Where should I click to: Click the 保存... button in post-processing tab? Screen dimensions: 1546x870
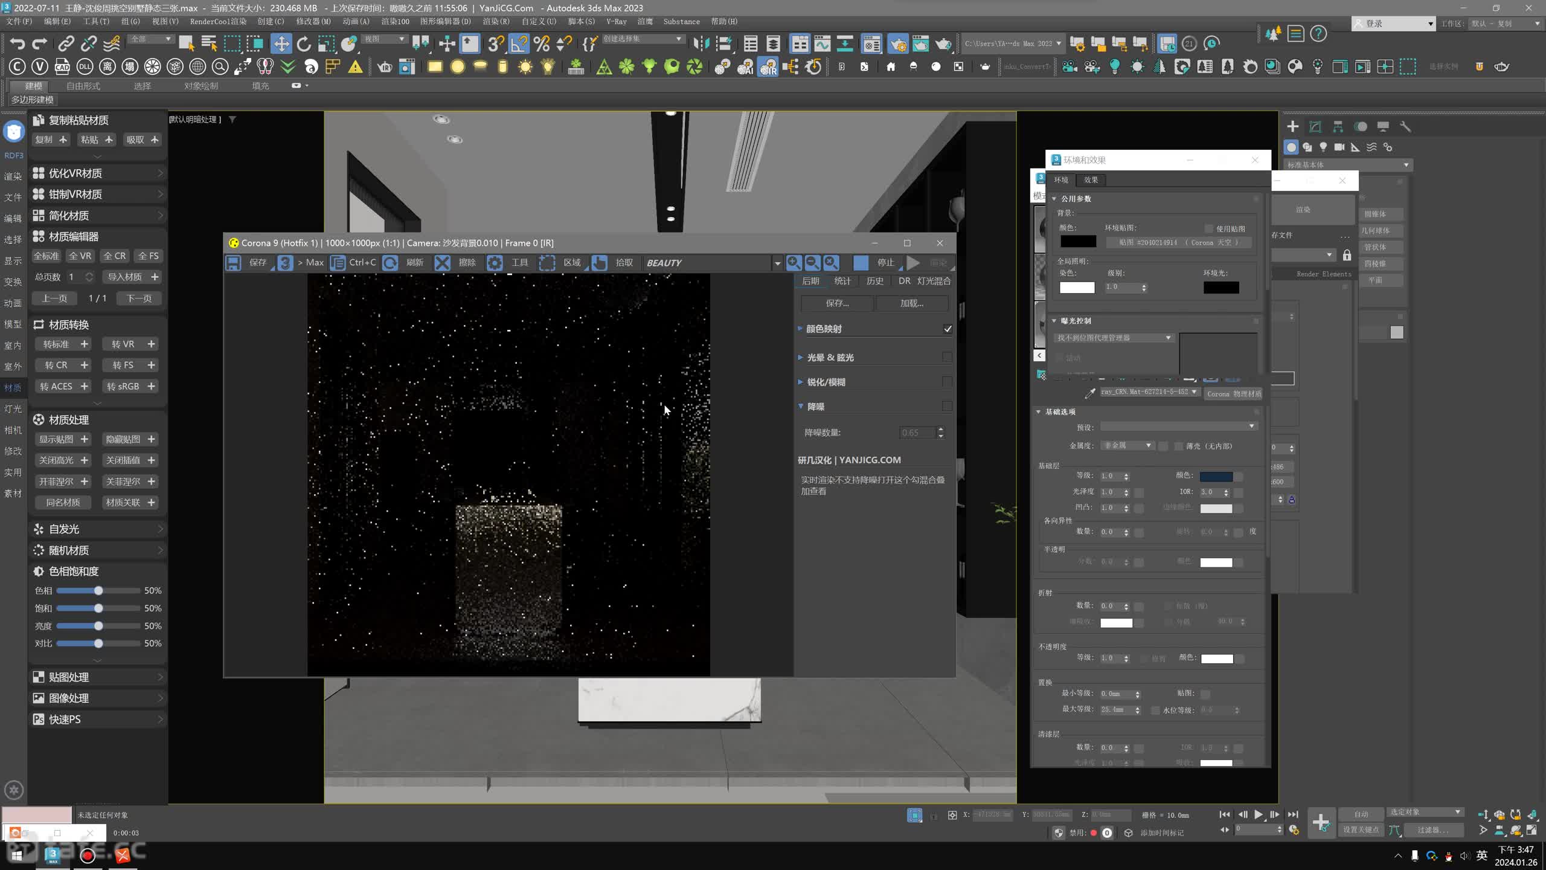pos(837,303)
